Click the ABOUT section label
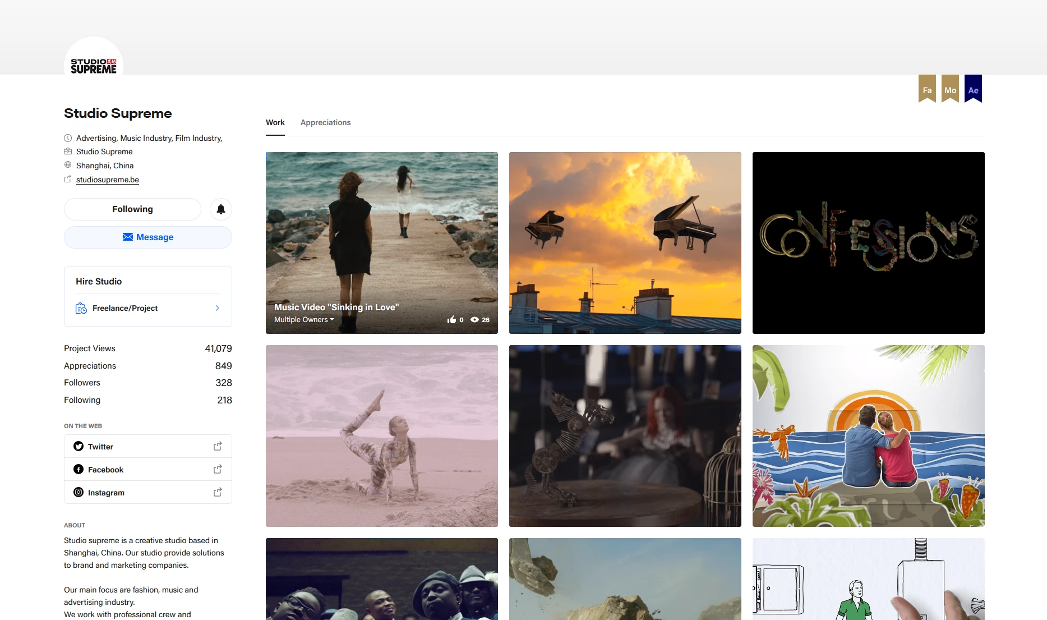This screenshot has height=620, width=1047. pos(75,525)
